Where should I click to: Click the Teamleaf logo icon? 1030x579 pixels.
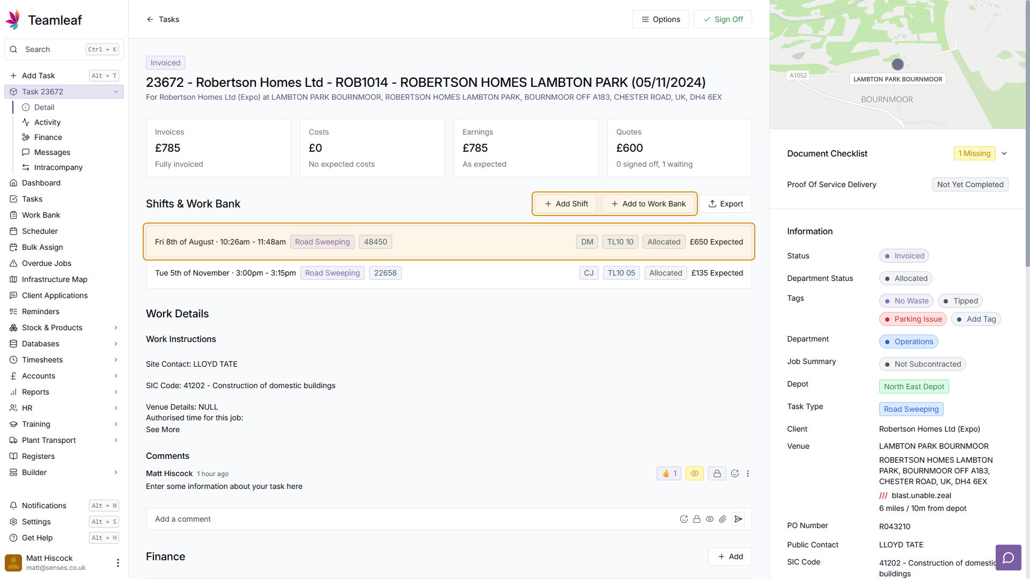13,20
